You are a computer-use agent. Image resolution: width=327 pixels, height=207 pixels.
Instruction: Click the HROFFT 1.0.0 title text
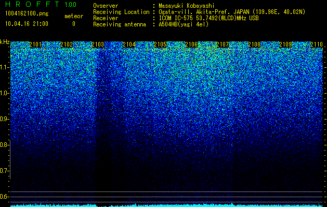pyautogui.click(x=41, y=4)
